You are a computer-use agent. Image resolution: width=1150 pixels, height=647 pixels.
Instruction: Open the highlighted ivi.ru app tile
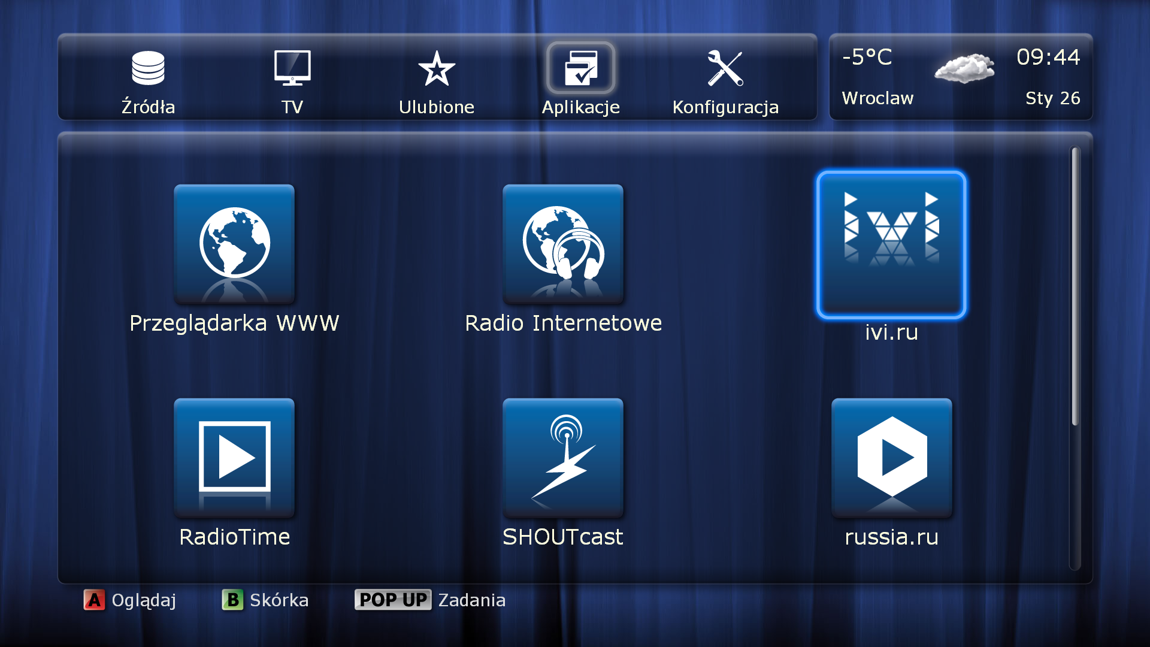coord(891,244)
